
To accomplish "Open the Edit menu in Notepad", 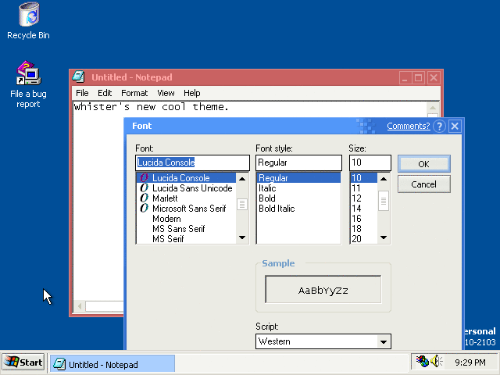I will pyautogui.click(x=105, y=93).
